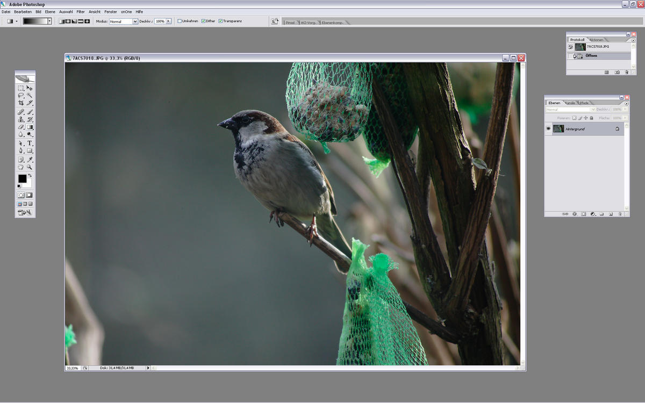Select the Clone Stamp tool

[21, 119]
